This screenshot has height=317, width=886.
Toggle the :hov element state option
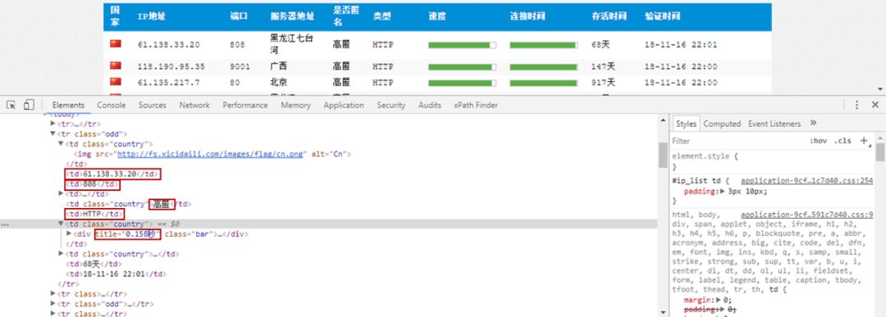tap(819, 140)
